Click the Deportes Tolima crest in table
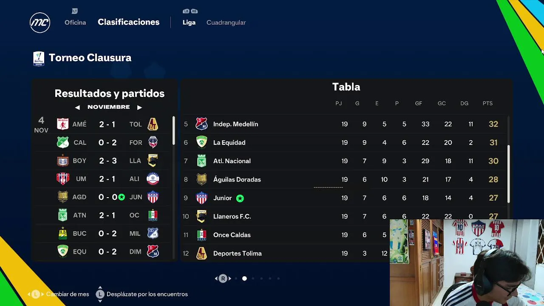Viewport: 544px width, 306px height. (201, 253)
